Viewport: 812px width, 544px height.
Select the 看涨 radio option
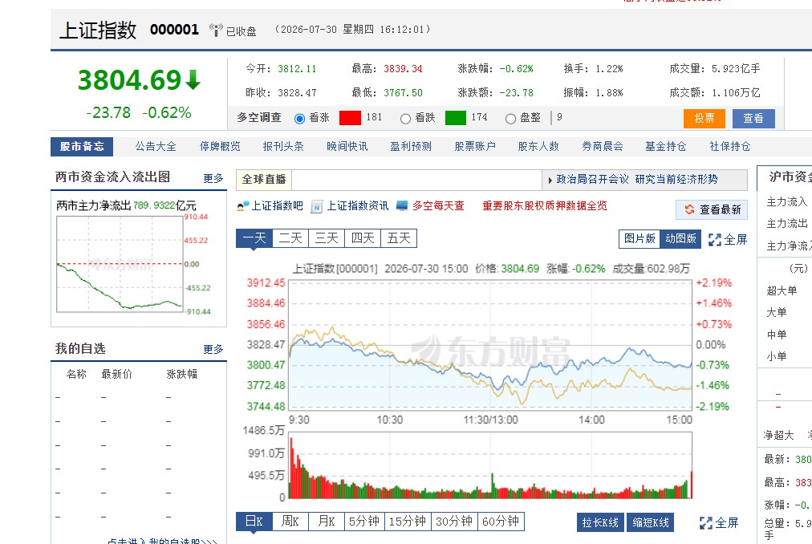point(299,119)
